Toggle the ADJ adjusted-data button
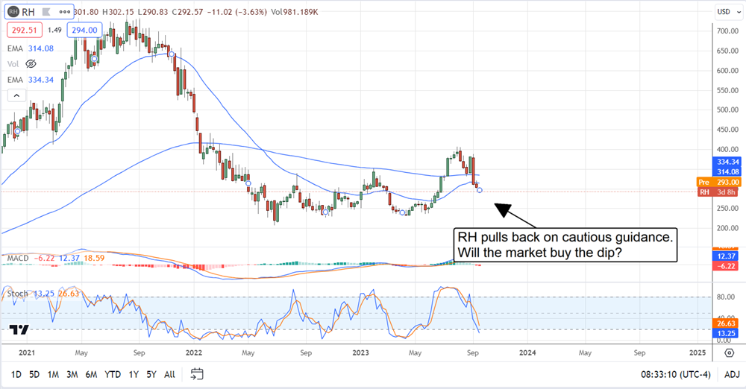 point(732,375)
